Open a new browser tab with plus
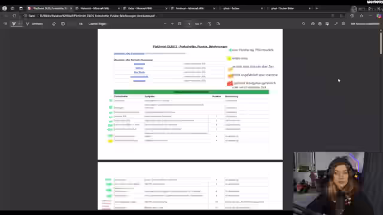The image size is (383, 215). [317, 8]
